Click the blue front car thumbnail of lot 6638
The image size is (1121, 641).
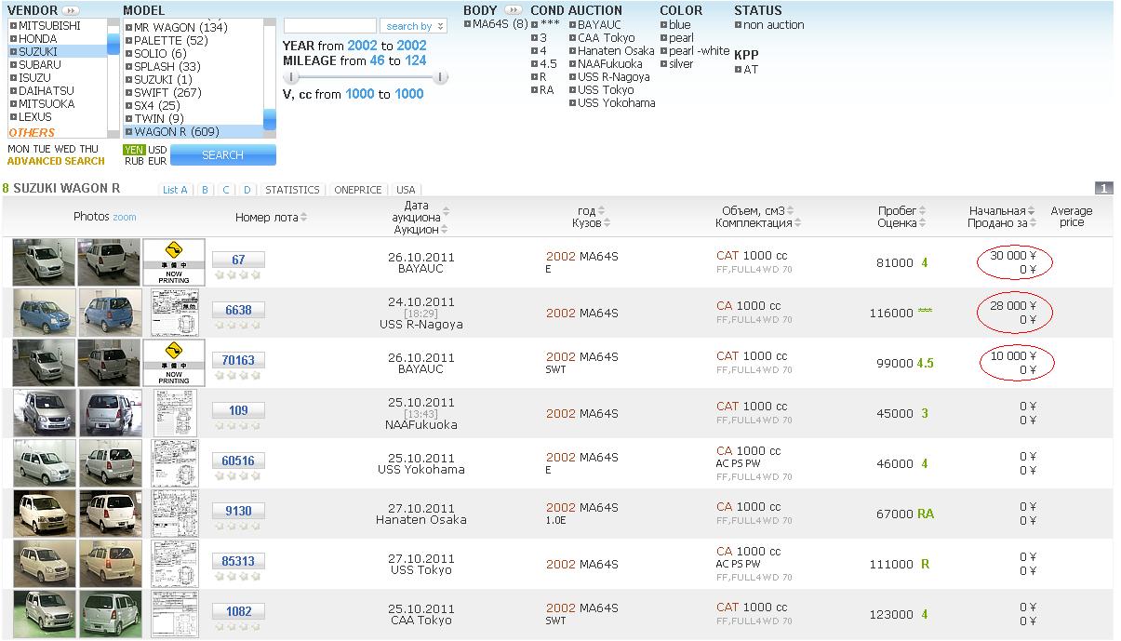point(44,313)
